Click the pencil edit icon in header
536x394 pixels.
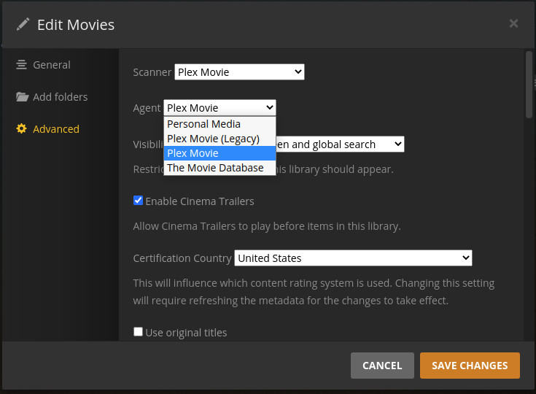click(x=23, y=24)
